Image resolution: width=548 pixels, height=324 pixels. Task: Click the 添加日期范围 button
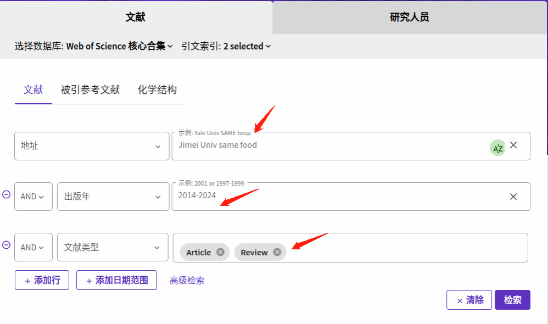click(x=116, y=280)
